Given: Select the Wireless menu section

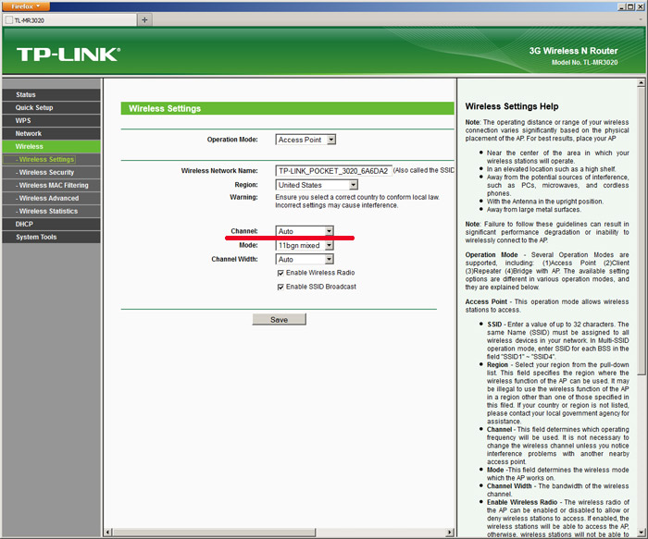Looking at the screenshot, I should coord(51,146).
